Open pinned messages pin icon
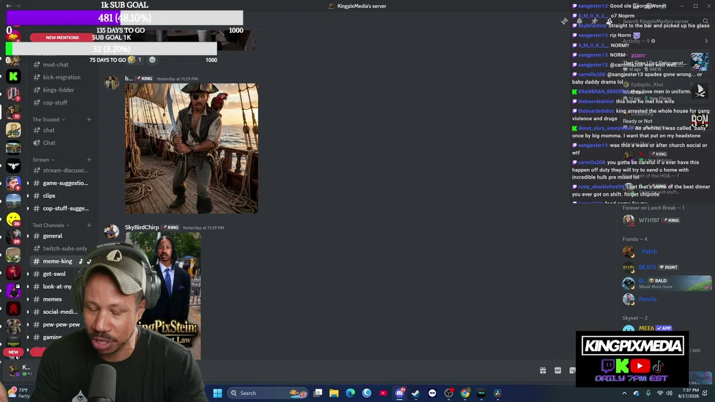The height and width of the screenshot is (402, 715). 594,21
